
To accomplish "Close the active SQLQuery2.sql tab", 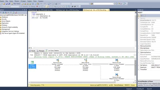I will [x=108, y=10].
